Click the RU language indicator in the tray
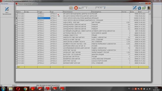162x91 pixels. pyautogui.click(x=129, y=88)
